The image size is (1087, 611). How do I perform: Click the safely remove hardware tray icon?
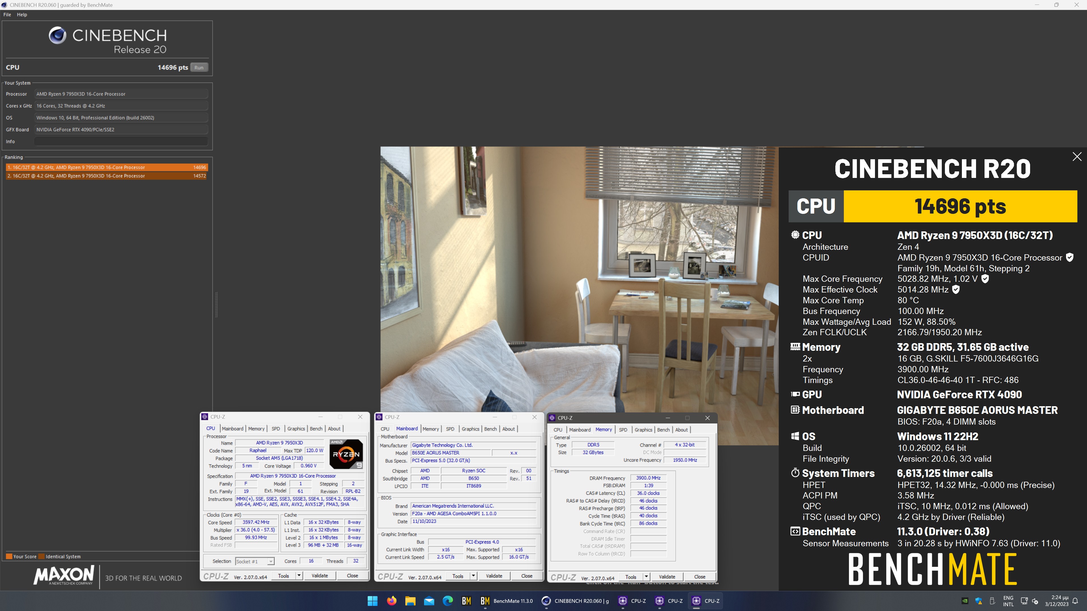tap(992, 601)
